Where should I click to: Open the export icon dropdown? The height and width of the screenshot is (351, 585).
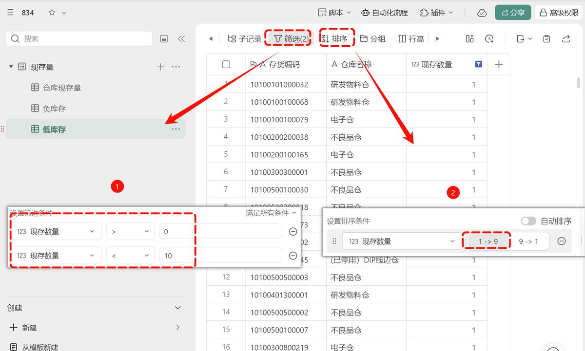(x=524, y=38)
